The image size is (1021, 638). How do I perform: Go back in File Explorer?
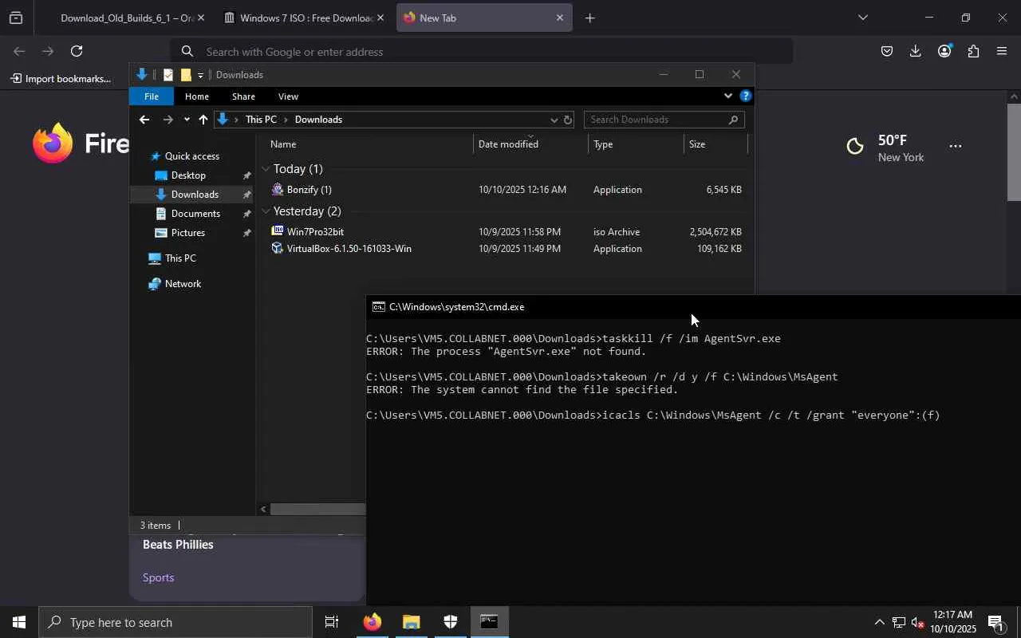tap(144, 120)
